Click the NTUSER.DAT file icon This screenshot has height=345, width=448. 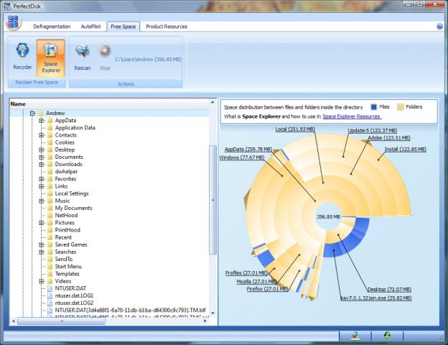50,288
